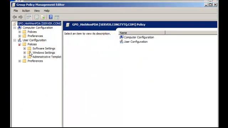
Task: Select Windows Settings tree label
Action: click(x=44, y=53)
